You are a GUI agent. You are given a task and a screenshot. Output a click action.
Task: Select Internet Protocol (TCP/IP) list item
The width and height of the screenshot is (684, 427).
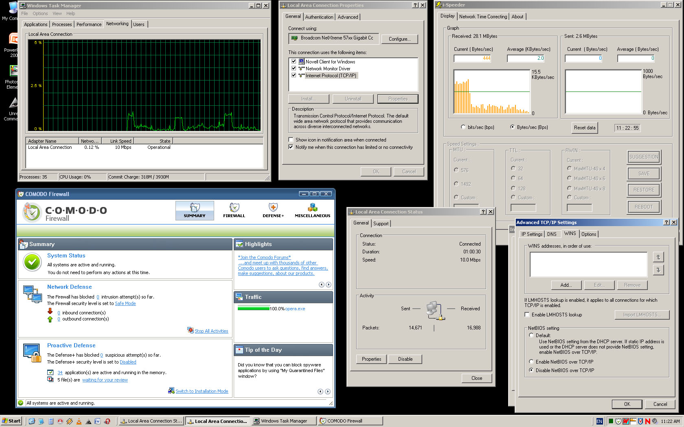click(331, 76)
